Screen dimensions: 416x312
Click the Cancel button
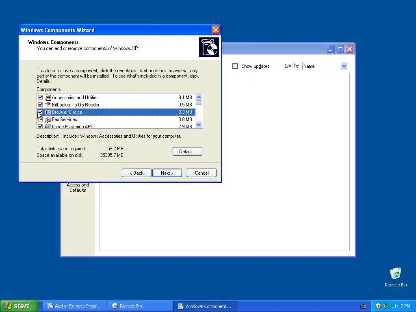pos(201,173)
